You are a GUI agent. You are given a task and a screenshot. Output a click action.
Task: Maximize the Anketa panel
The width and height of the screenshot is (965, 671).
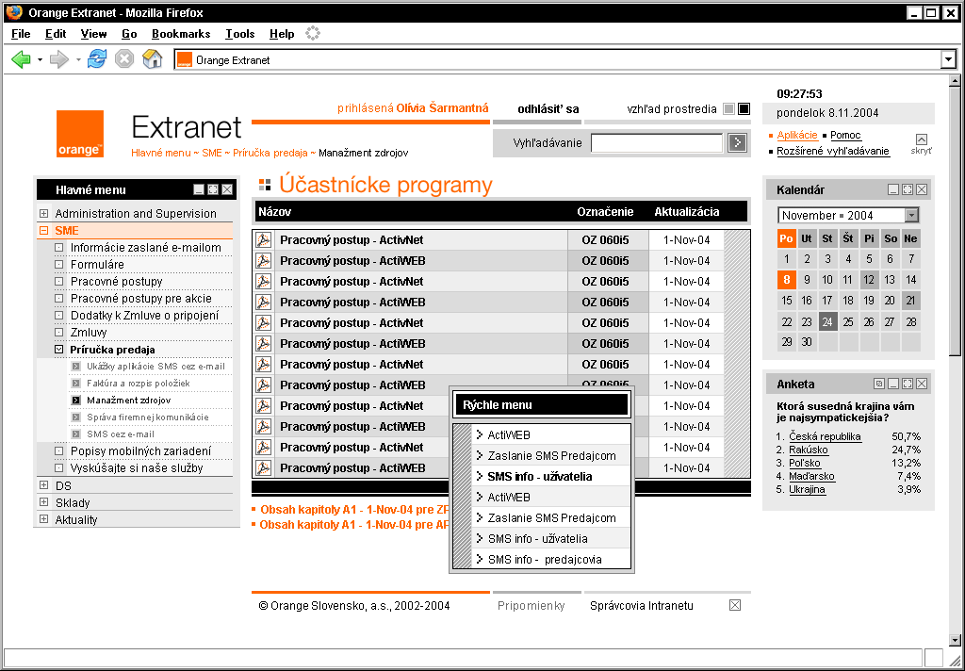[908, 384]
